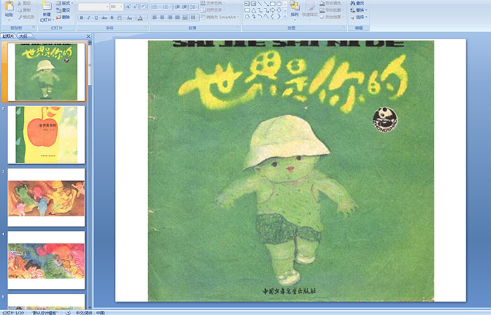The width and height of the screenshot is (491, 315).
Task: Open Text Direction (文字方向) menu
Action: tap(213, 3)
